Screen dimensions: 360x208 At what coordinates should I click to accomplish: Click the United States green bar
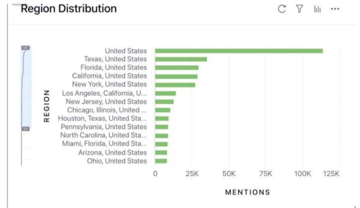click(239, 51)
